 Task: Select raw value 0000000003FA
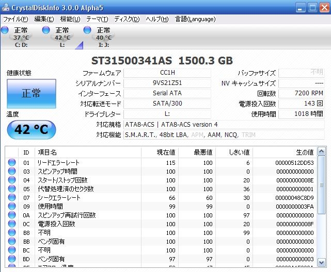[x=295, y=207]
